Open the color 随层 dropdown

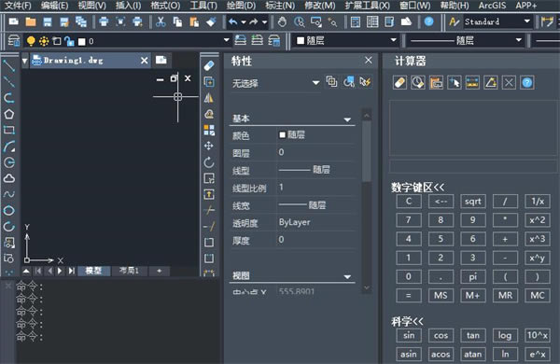point(393,40)
